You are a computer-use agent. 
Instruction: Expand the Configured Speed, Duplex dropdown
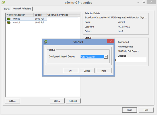click(106, 57)
